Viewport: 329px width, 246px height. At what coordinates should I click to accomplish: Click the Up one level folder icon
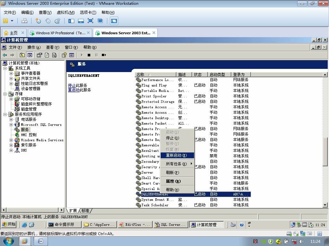tap(22, 55)
